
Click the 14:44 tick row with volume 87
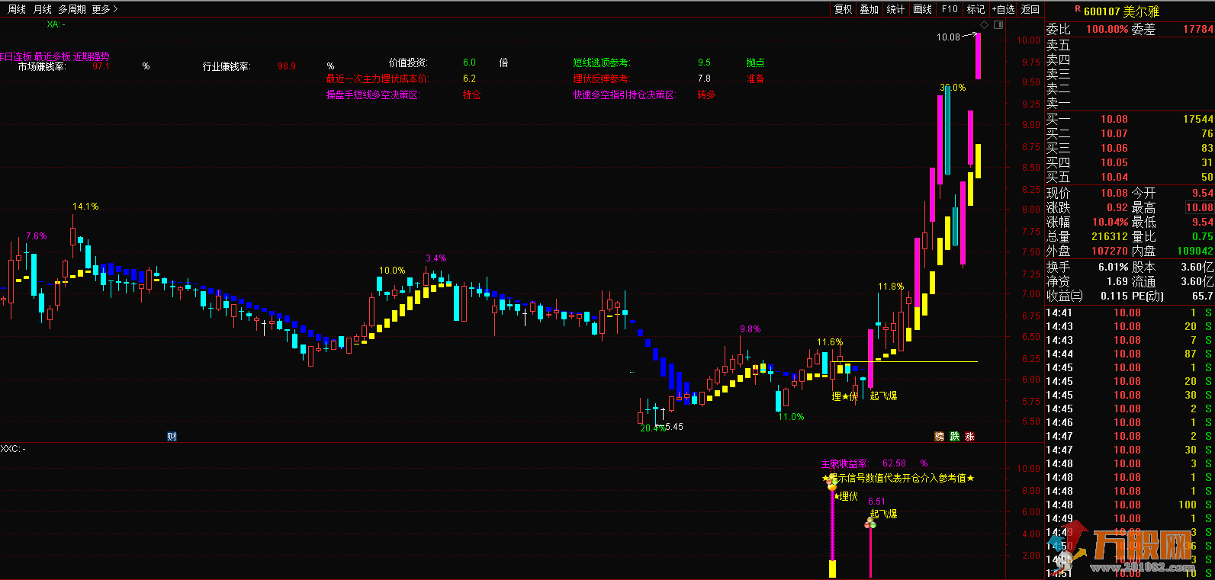tap(1130, 354)
